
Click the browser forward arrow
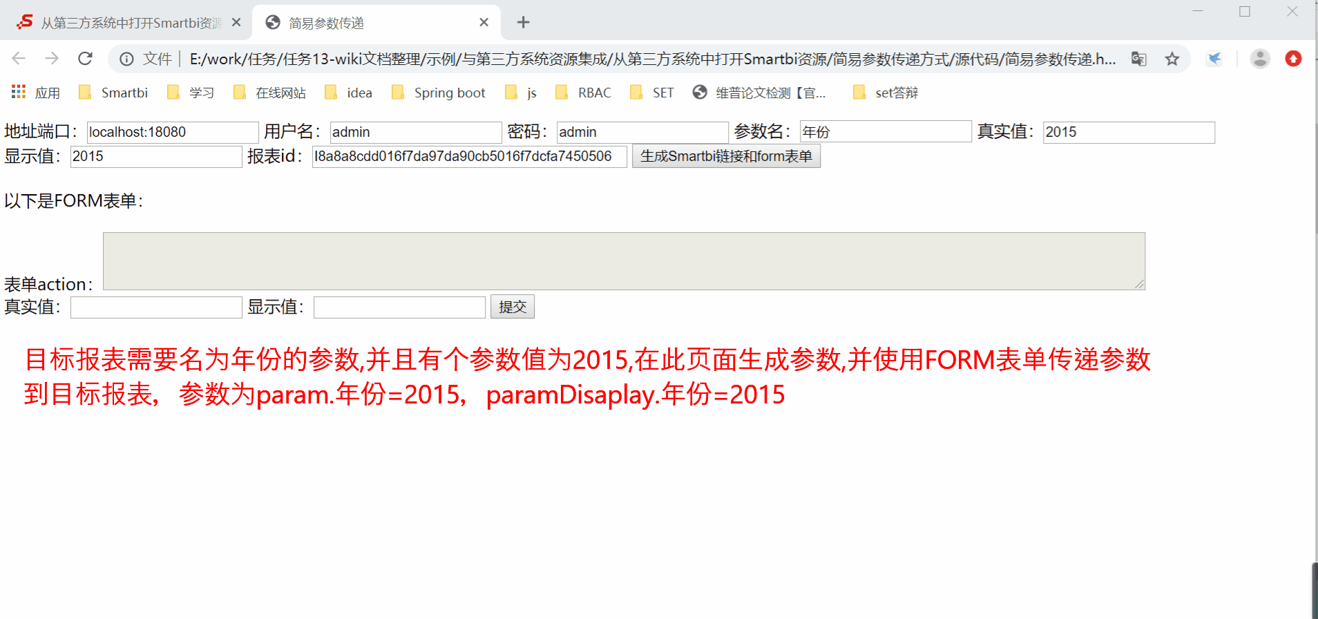click(52, 59)
